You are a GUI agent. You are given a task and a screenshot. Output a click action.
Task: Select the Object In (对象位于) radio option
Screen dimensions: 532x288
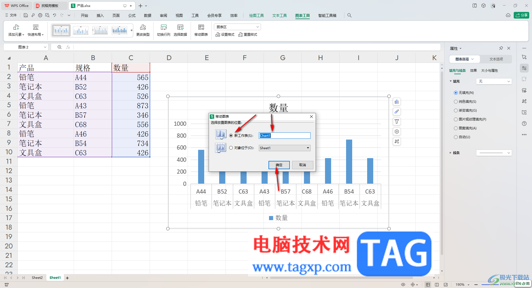pos(231,148)
